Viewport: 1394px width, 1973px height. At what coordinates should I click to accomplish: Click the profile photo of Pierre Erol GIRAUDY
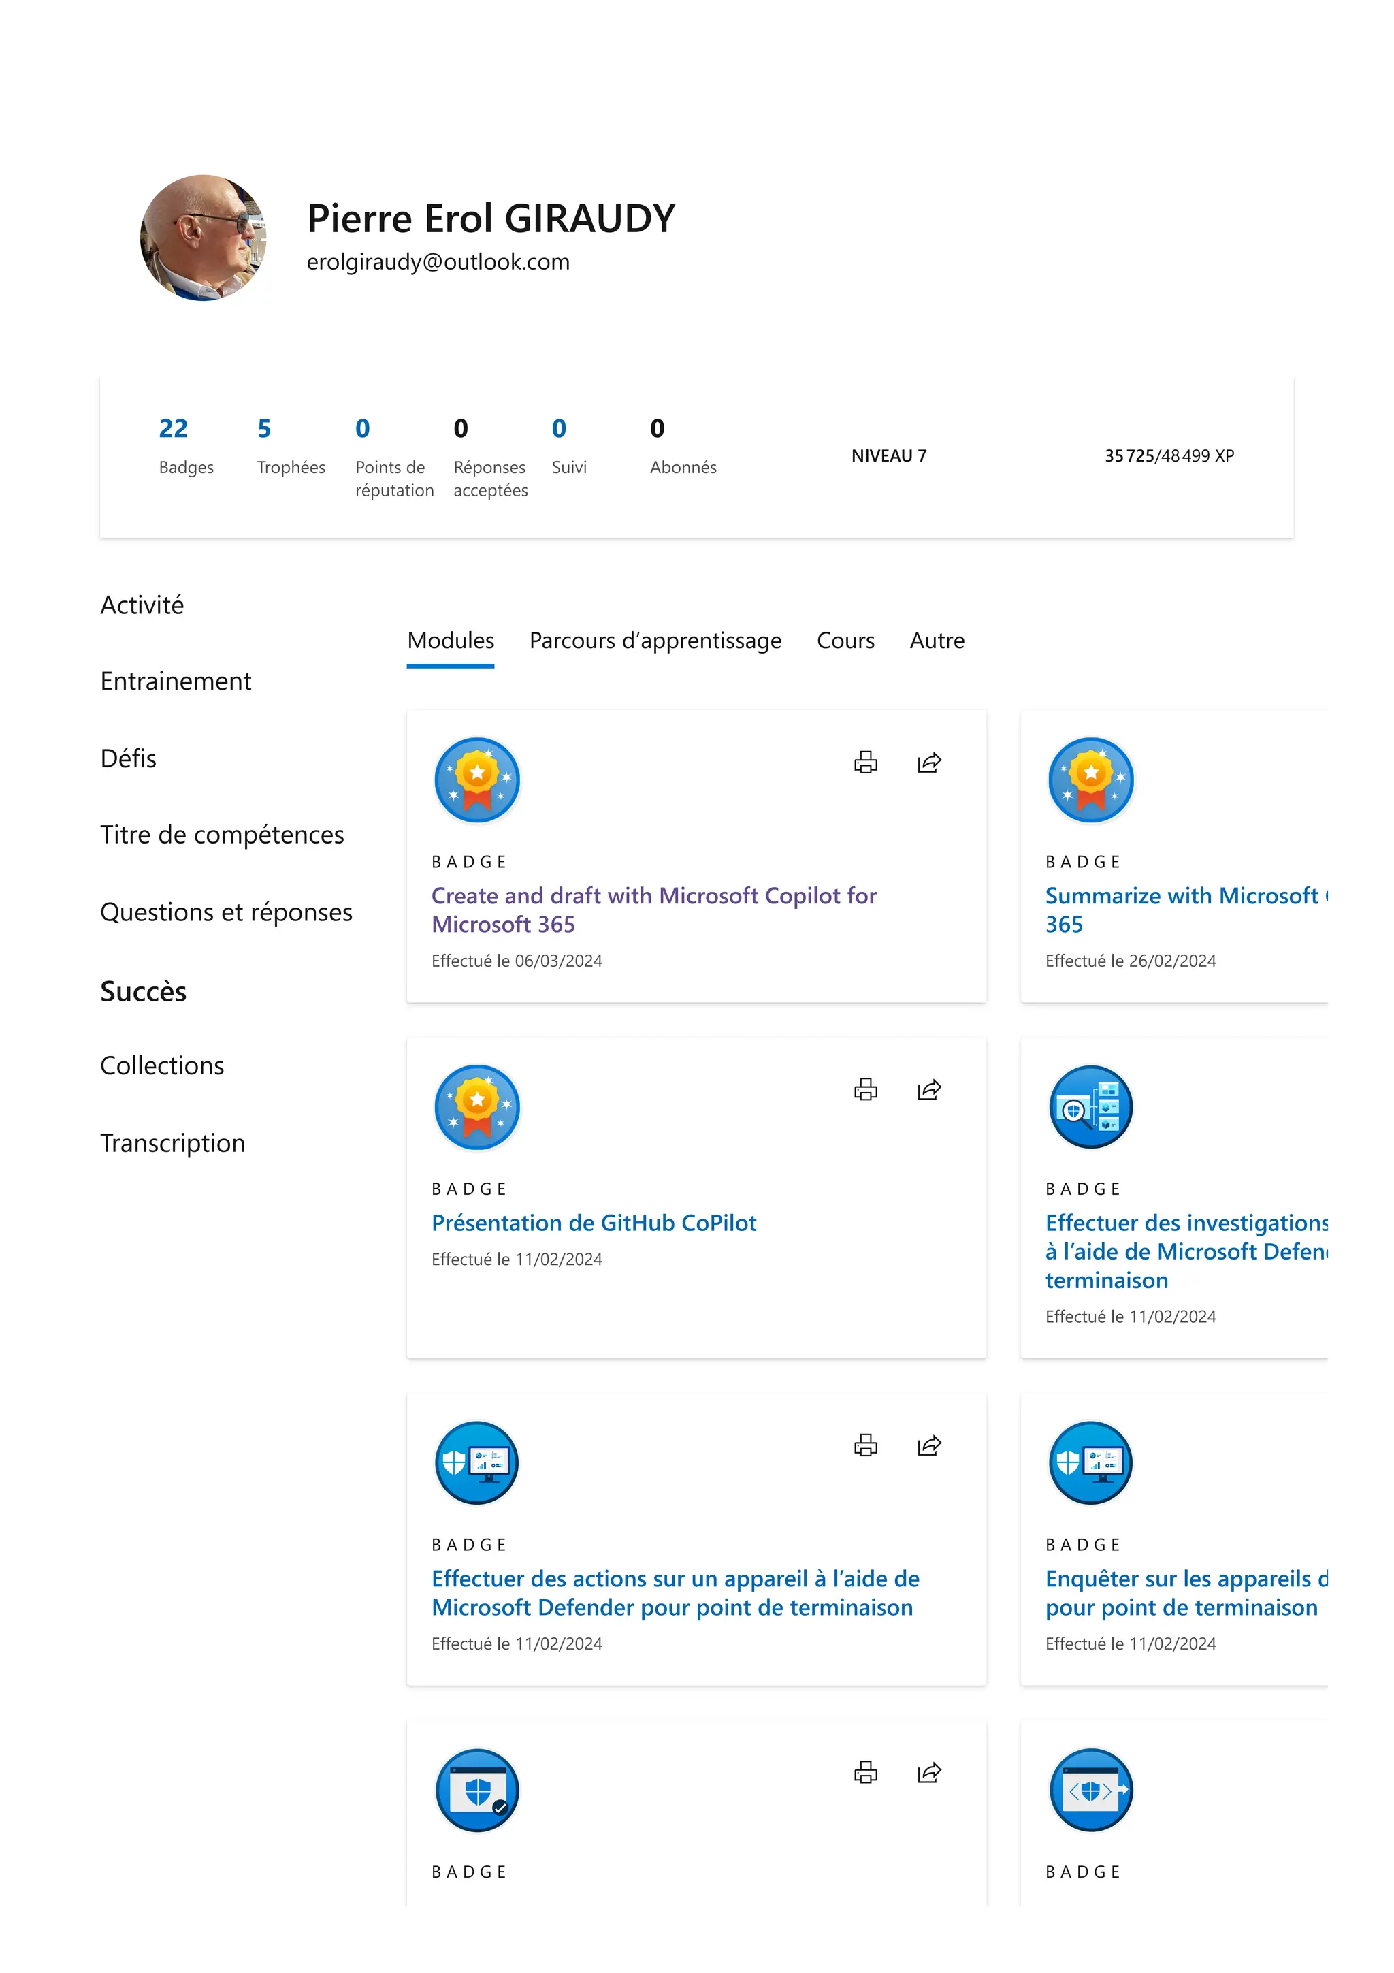204,238
